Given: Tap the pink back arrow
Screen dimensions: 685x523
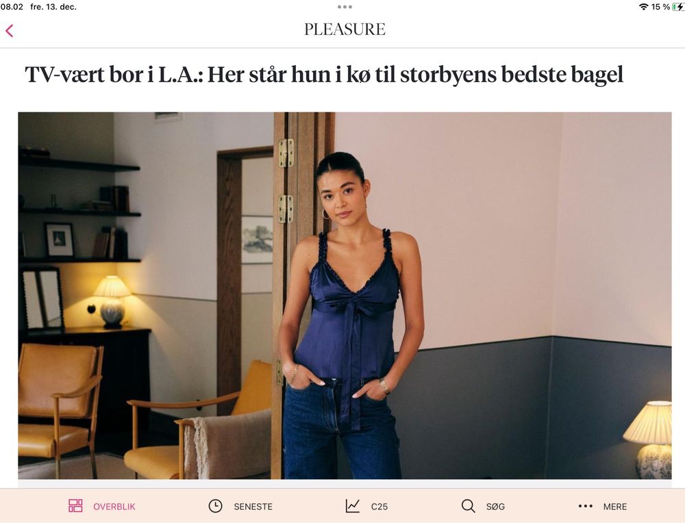Looking at the screenshot, I should point(10,31).
